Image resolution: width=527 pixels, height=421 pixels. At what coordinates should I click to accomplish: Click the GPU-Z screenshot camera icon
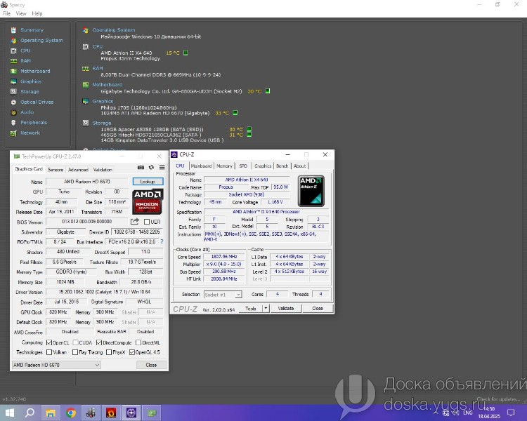pos(141,167)
